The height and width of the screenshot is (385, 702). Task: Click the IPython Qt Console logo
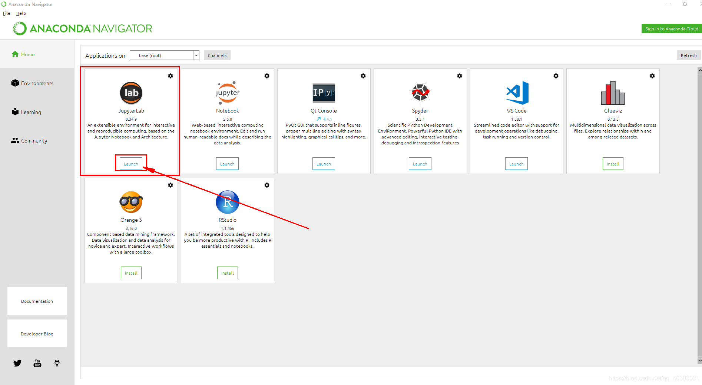324,93
